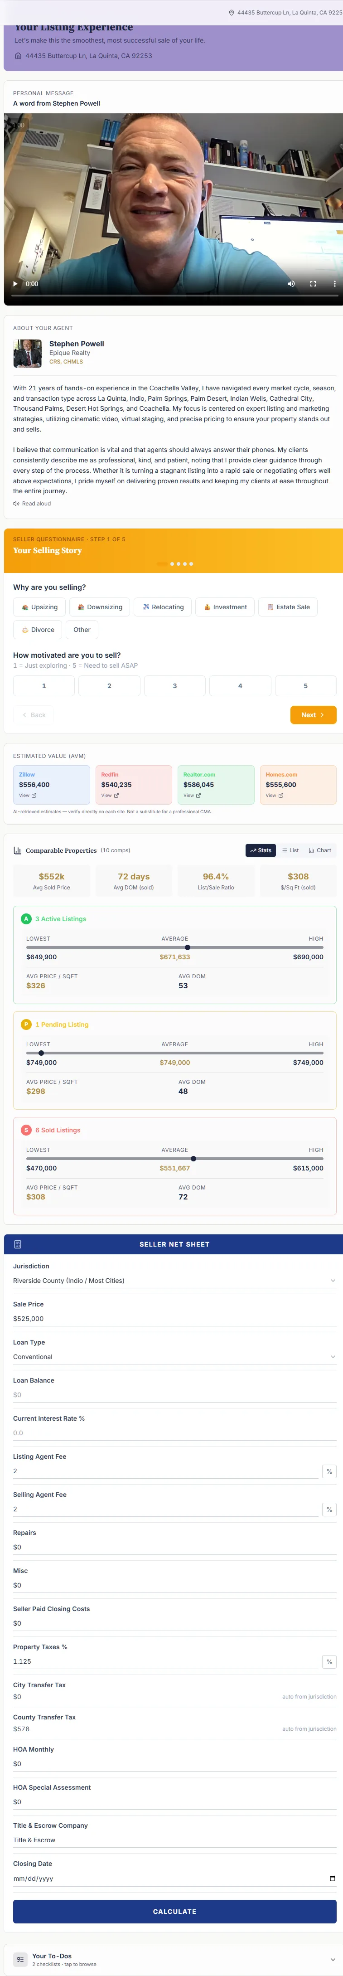
Task: Open the video's three-dot options menu
Action: [334, 284]
